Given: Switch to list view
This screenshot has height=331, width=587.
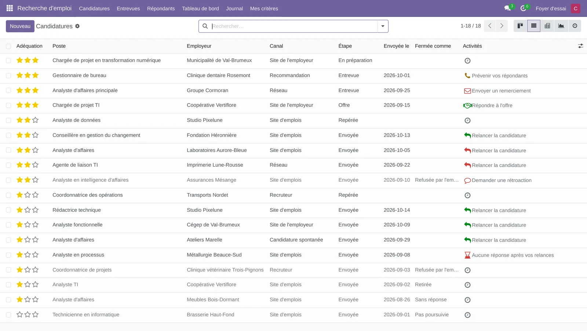Looking at the screenshot, I should (534, 26).
